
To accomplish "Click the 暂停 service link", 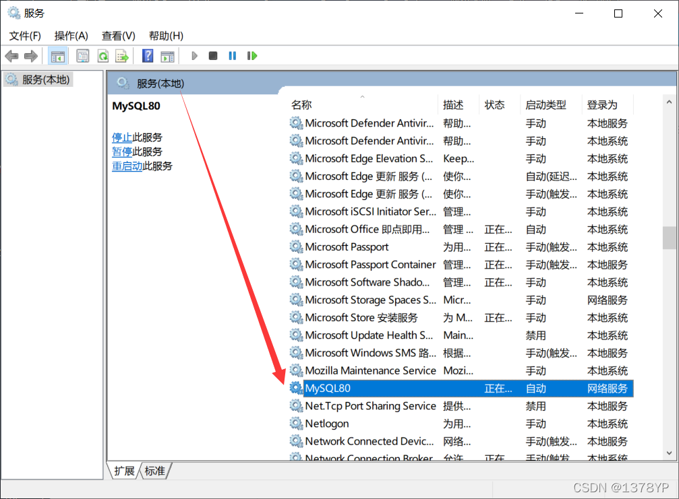I will (121, 152).
